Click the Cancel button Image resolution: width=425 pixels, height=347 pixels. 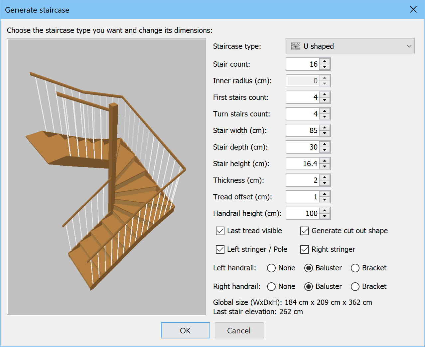(239, 330)
